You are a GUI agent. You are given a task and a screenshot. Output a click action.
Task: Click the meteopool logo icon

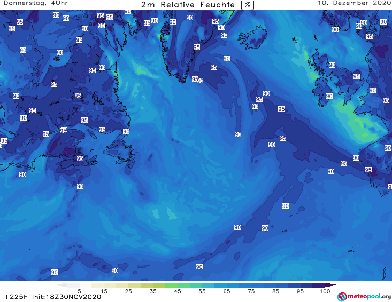pos(342,297)
